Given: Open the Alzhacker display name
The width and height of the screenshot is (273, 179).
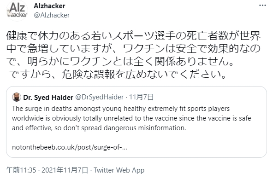Looking at the screenshot, I should [x=49, y=6].
